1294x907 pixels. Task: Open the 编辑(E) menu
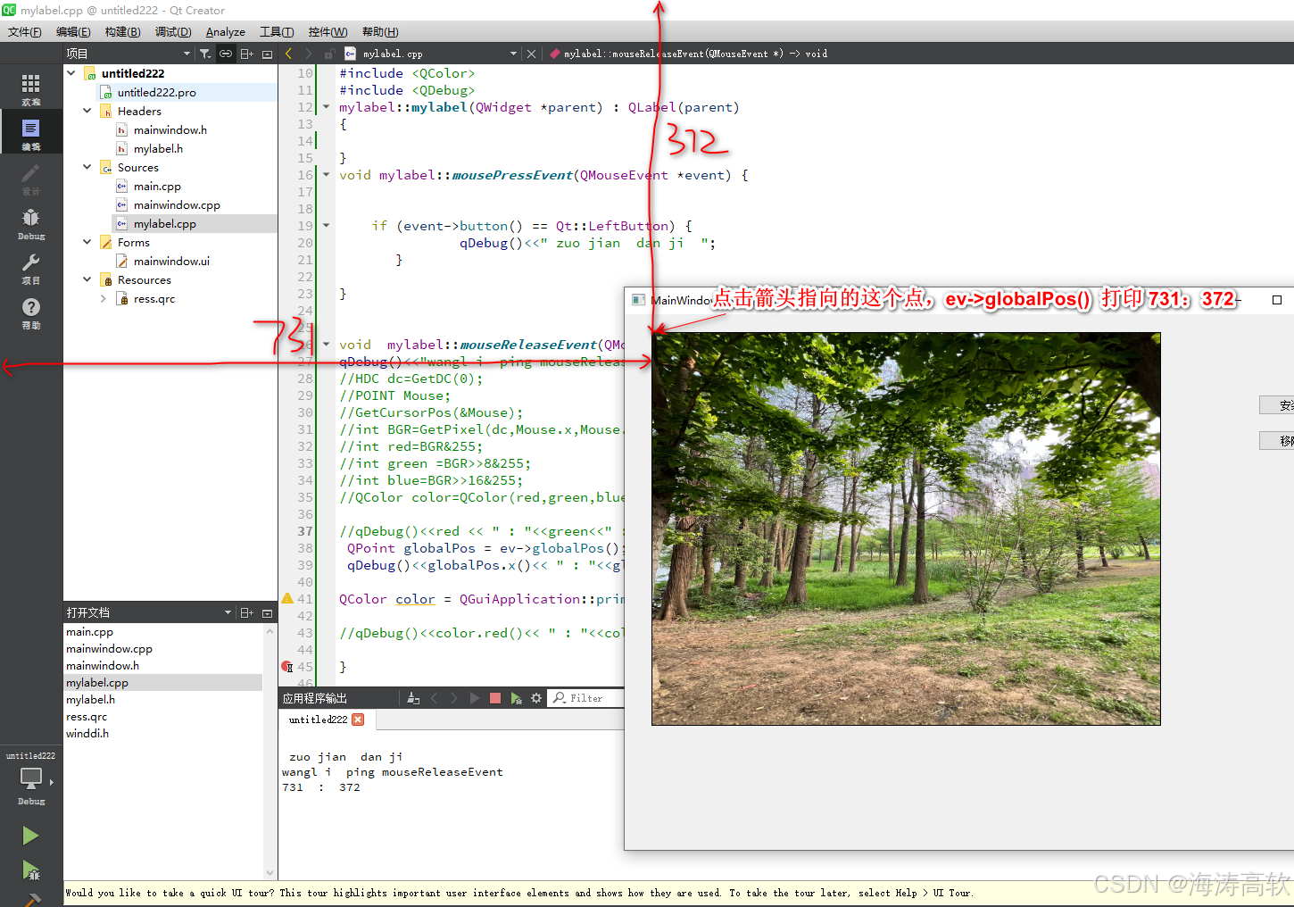(x=73, y=31)
